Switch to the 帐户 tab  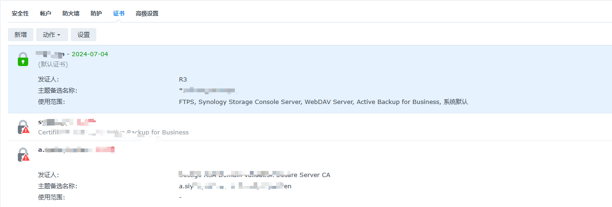(46, 14)
